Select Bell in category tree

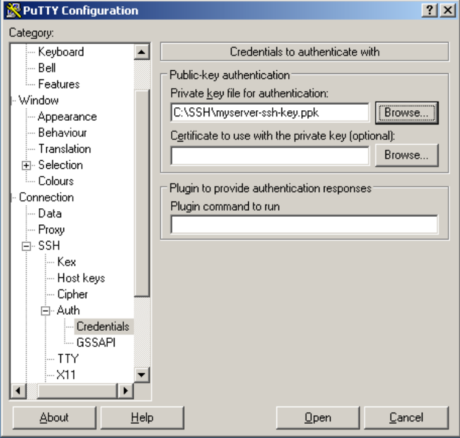(47, 68)
